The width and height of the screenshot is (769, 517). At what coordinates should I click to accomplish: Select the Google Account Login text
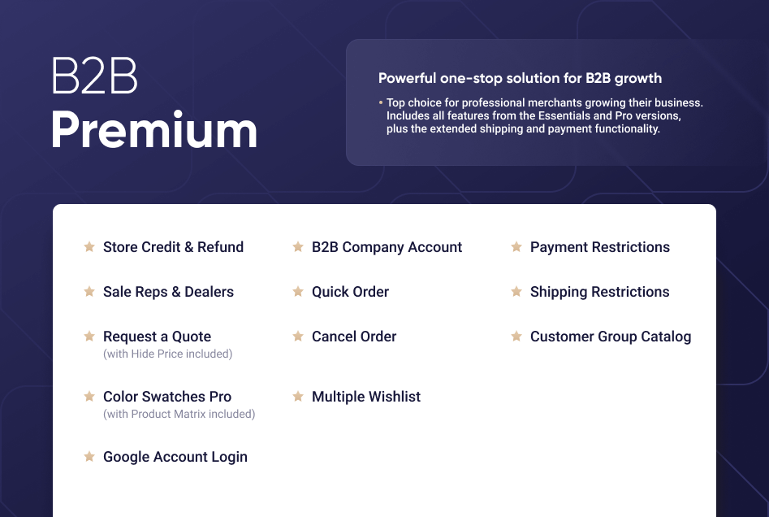tap(175, 457)
